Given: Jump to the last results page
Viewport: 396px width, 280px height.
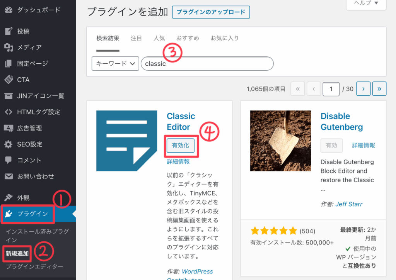Looking at the screenshot, I should click(379, 89).
